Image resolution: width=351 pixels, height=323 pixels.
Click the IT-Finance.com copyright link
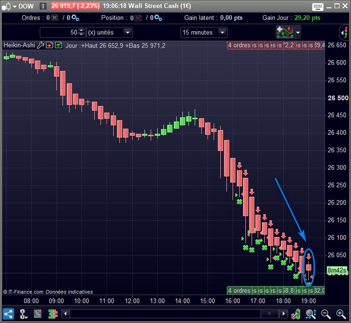coord(23,292)
